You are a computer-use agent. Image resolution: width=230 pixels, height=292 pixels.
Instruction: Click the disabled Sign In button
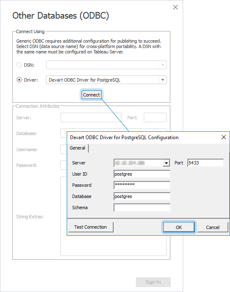coord(153,282)
